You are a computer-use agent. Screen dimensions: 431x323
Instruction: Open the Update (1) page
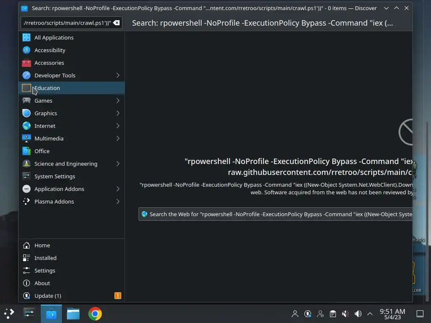[x=72, y=296]
